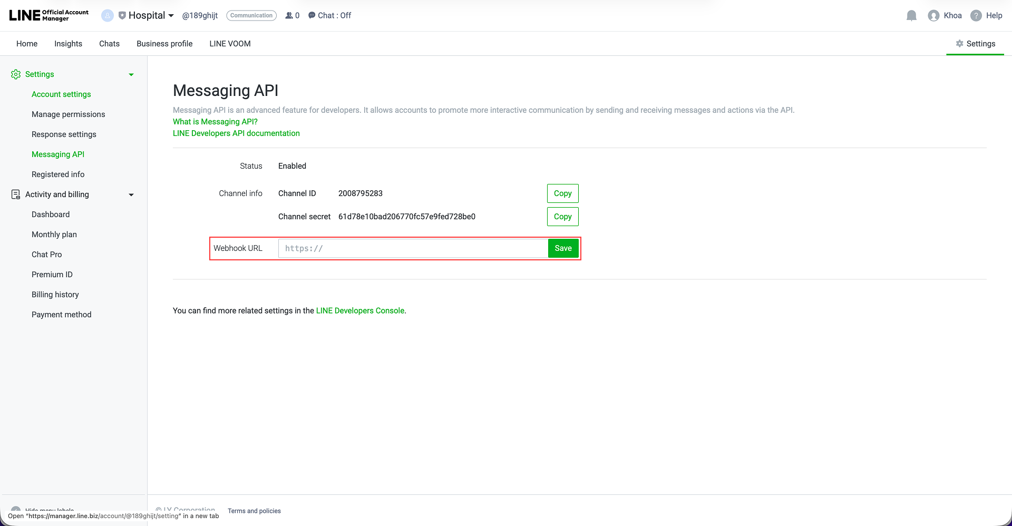
Task: Open the notifications bell
Action: [911, 15]
